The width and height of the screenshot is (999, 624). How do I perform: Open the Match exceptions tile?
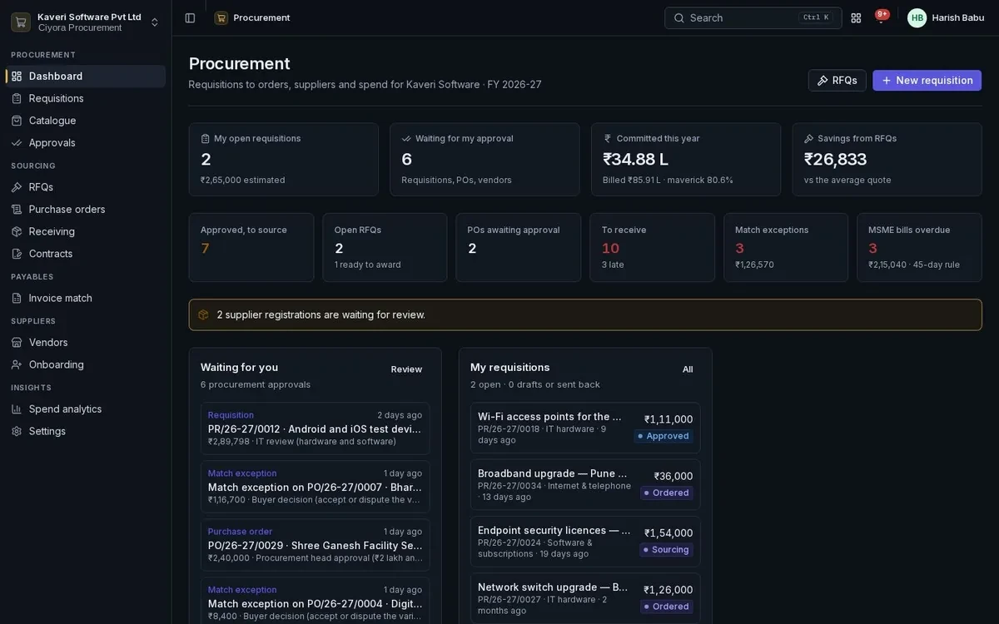(x=786, y=248)
